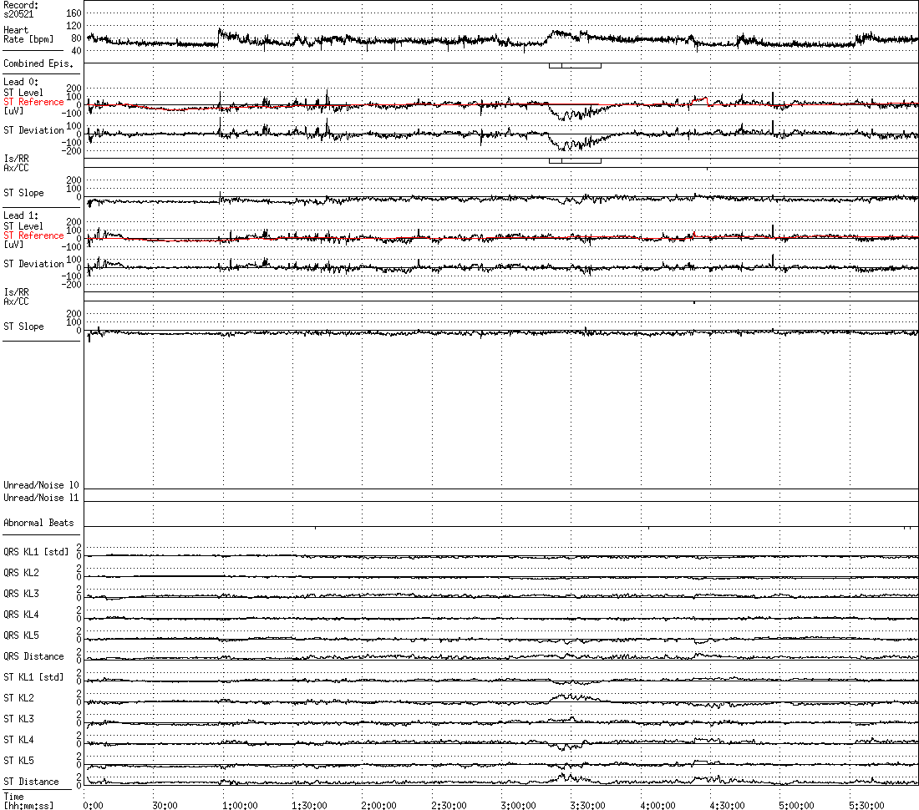Select the ST Distance row label
The width and height of the screenshot is (919, 810).
coord(31,782)
